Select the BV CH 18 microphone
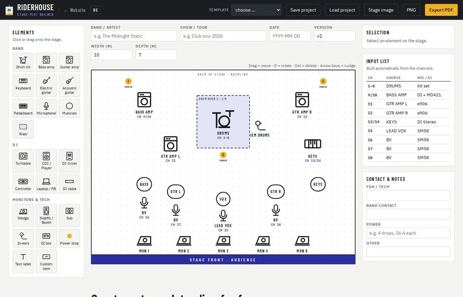 click(x=276, y=210)
